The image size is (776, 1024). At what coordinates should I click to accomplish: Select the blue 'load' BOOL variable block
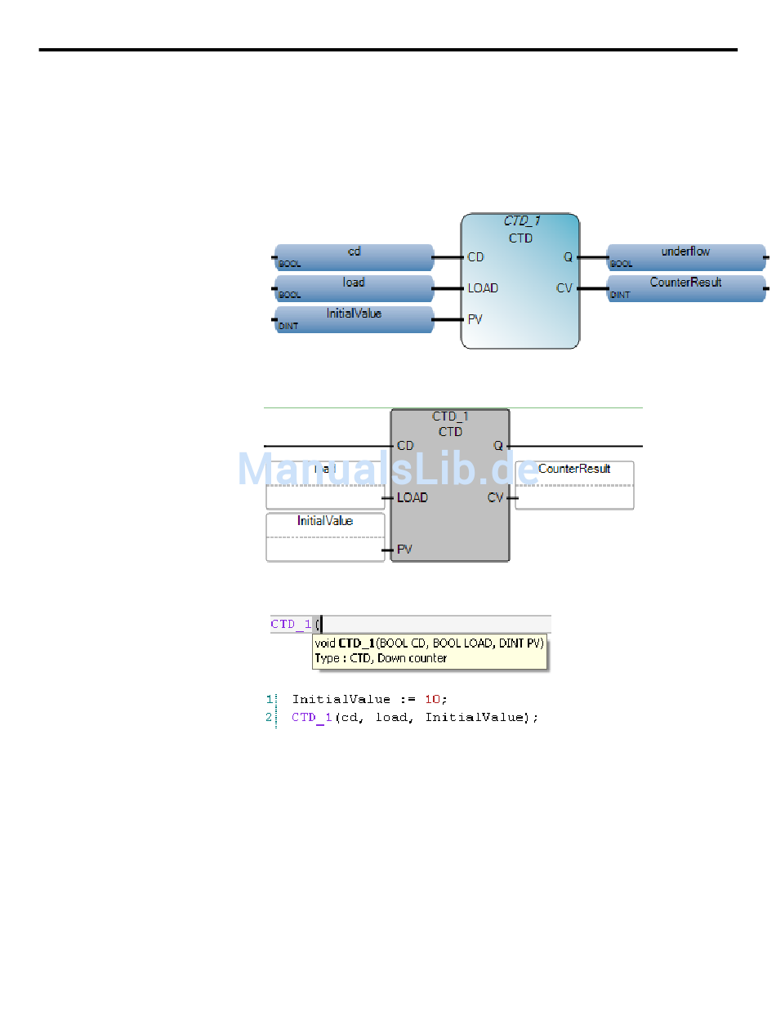tap(354, 288)
